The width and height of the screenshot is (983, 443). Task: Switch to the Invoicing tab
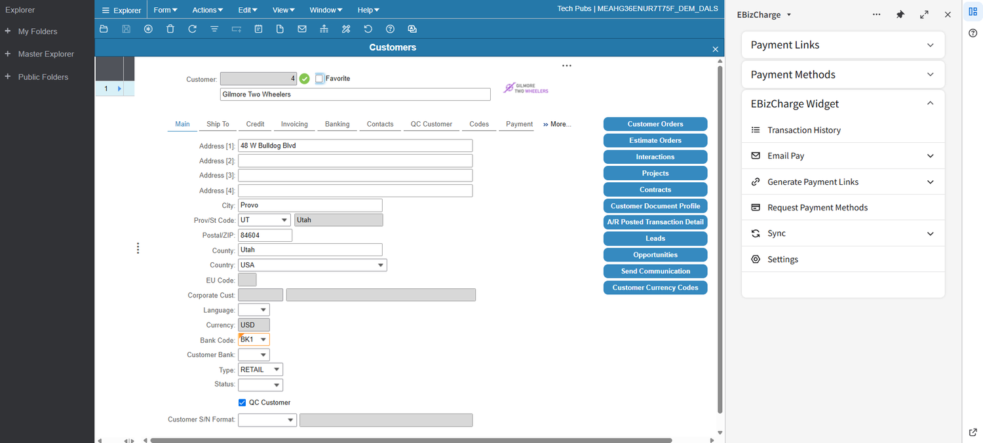click(294, 124)
